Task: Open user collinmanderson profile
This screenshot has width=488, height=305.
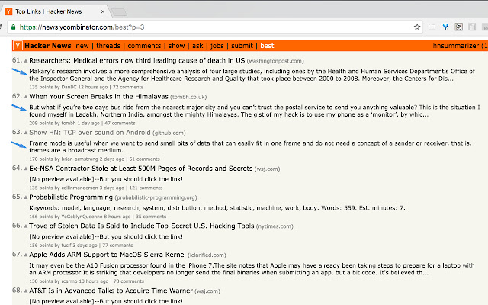Action: click(x=79, y=188)
